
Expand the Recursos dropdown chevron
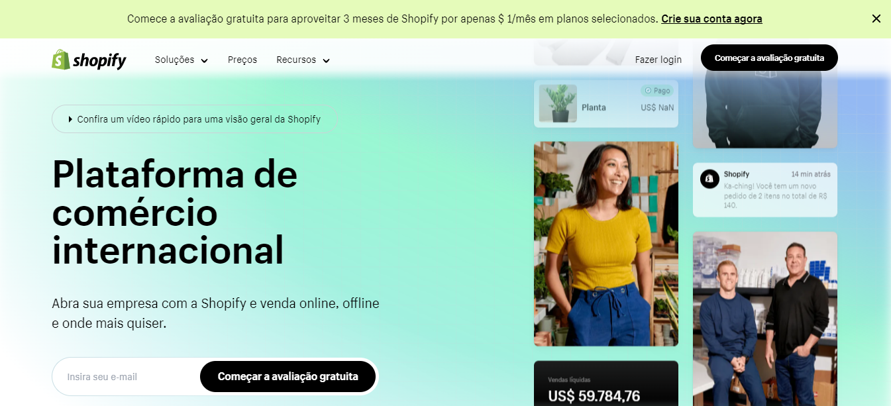pyautogui.click(x=326, y=60)
